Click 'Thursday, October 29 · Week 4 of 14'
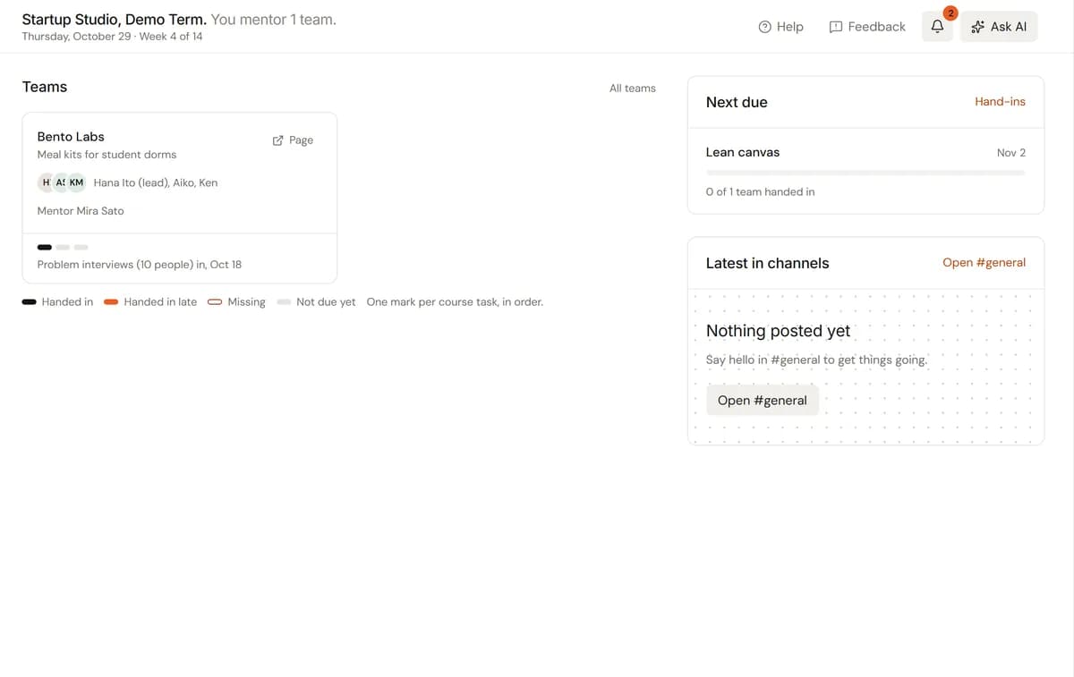The height and width of the screenshot is (677, 1074). [112, 37]
